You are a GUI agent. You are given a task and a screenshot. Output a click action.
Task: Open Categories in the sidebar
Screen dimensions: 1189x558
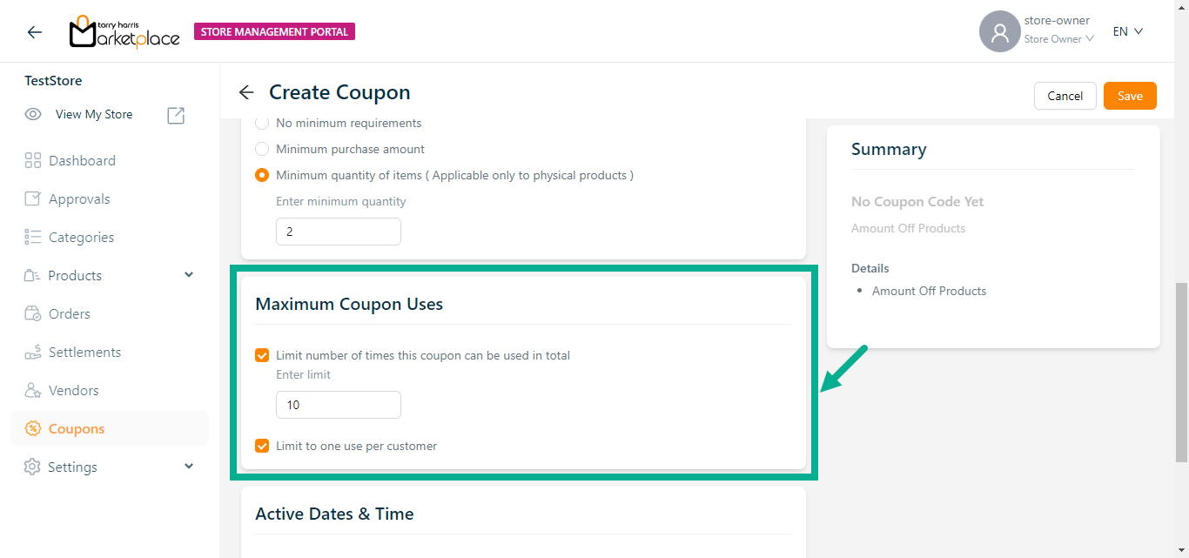(x=81, y=237)
